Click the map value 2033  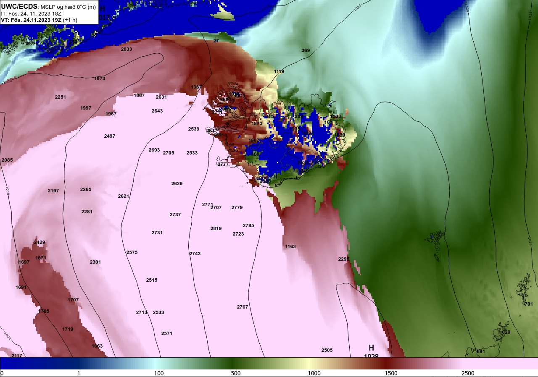127,49
